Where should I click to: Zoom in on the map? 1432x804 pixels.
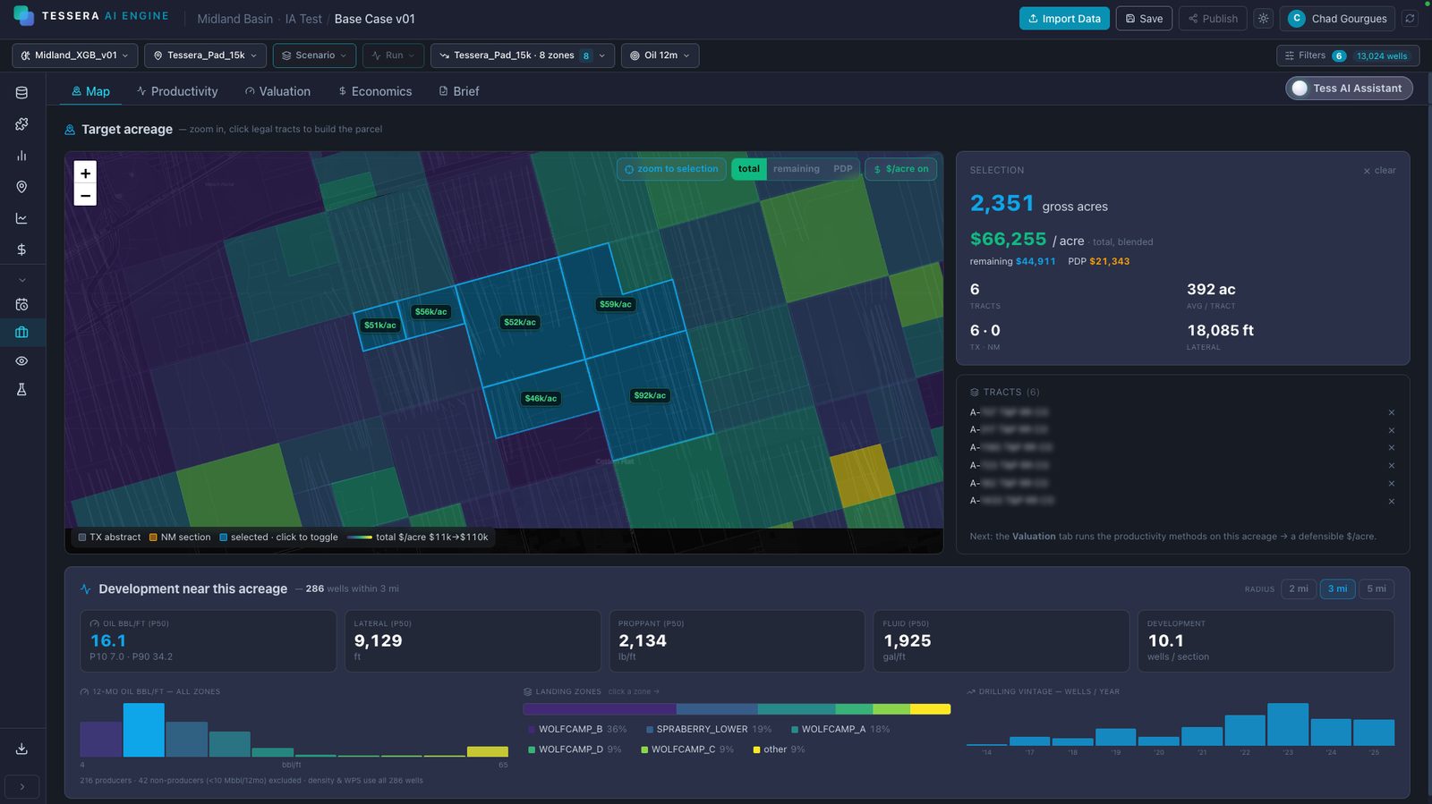(x=85, y=173)
